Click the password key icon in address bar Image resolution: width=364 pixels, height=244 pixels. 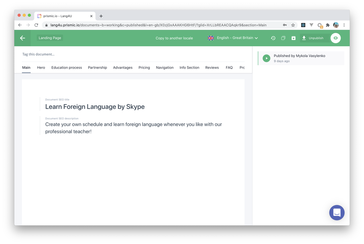(285, 25)
